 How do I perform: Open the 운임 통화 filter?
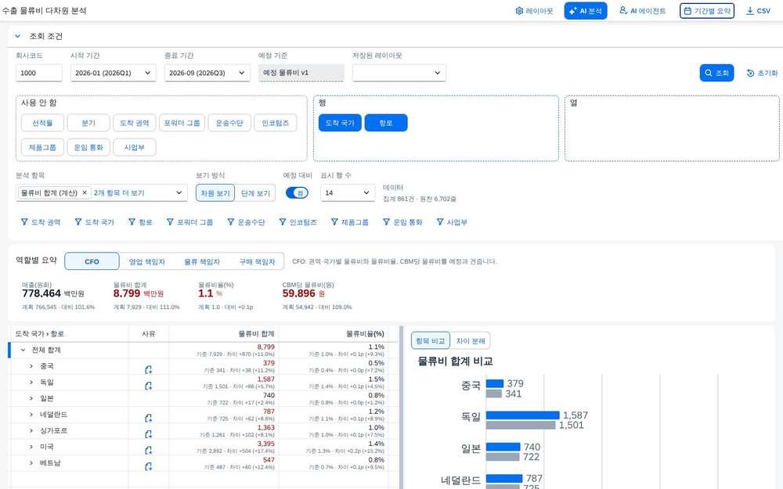point(402,222)
